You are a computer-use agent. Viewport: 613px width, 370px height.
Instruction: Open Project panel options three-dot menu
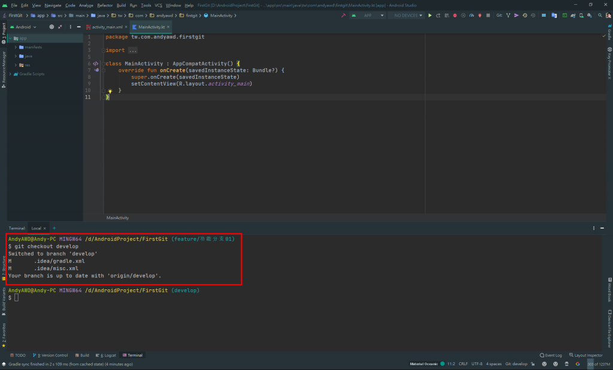[71, 27]
